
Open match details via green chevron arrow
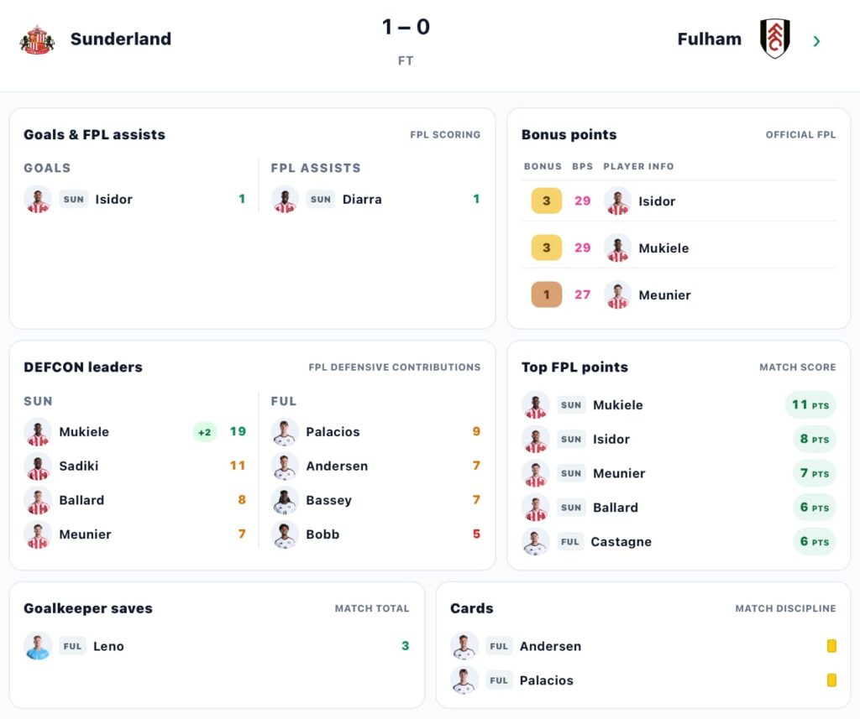pos(816,41)
